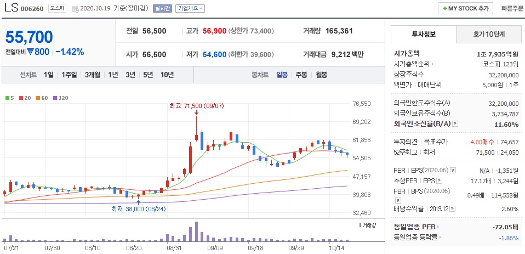Click the help icon next to 배당수익률 2019.12
Viewport: 525px width, 254px height.
[452, 209]
